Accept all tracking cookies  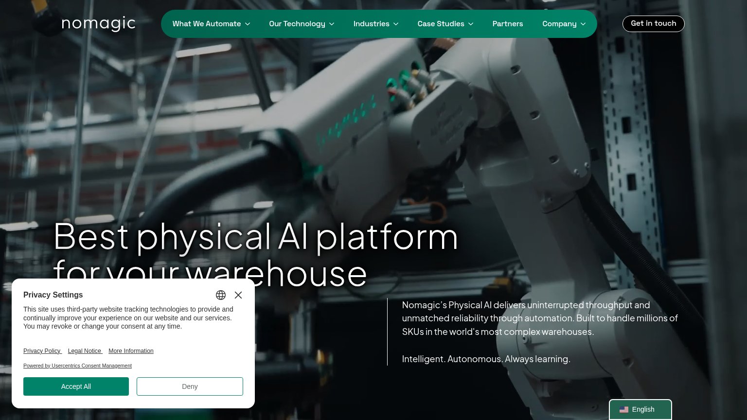click(76, 386)
